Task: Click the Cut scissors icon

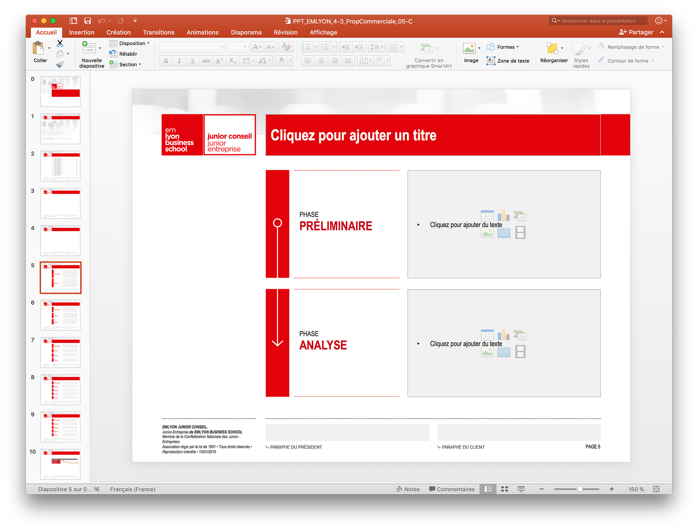Action: tap(60, 44)
